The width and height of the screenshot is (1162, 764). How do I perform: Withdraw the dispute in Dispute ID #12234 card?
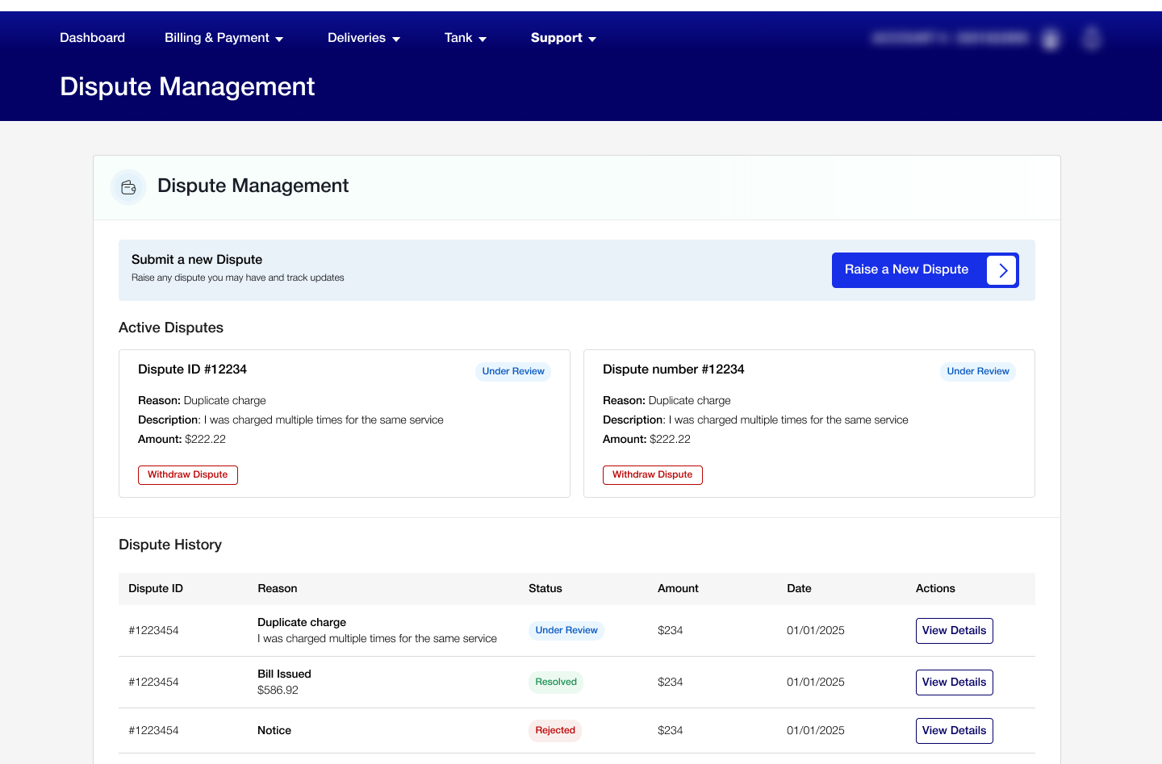(188, 475)
